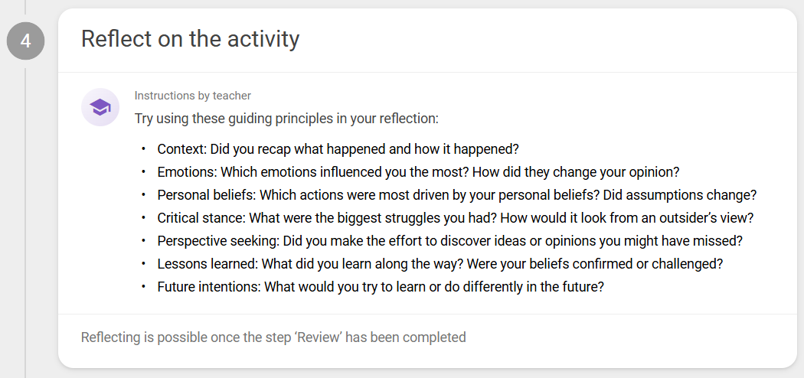This screenshot has width=804, height=378.
Task: Select the Personal beliefs bullet item
Action: 457,195
